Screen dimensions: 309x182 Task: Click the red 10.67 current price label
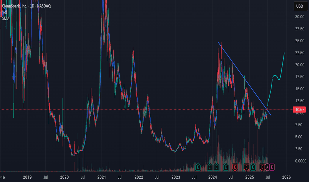tap(299, 110)
